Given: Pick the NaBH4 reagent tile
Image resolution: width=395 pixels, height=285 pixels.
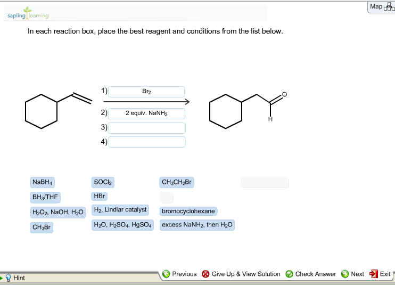Looking at the screenshot, I should 43,182.
